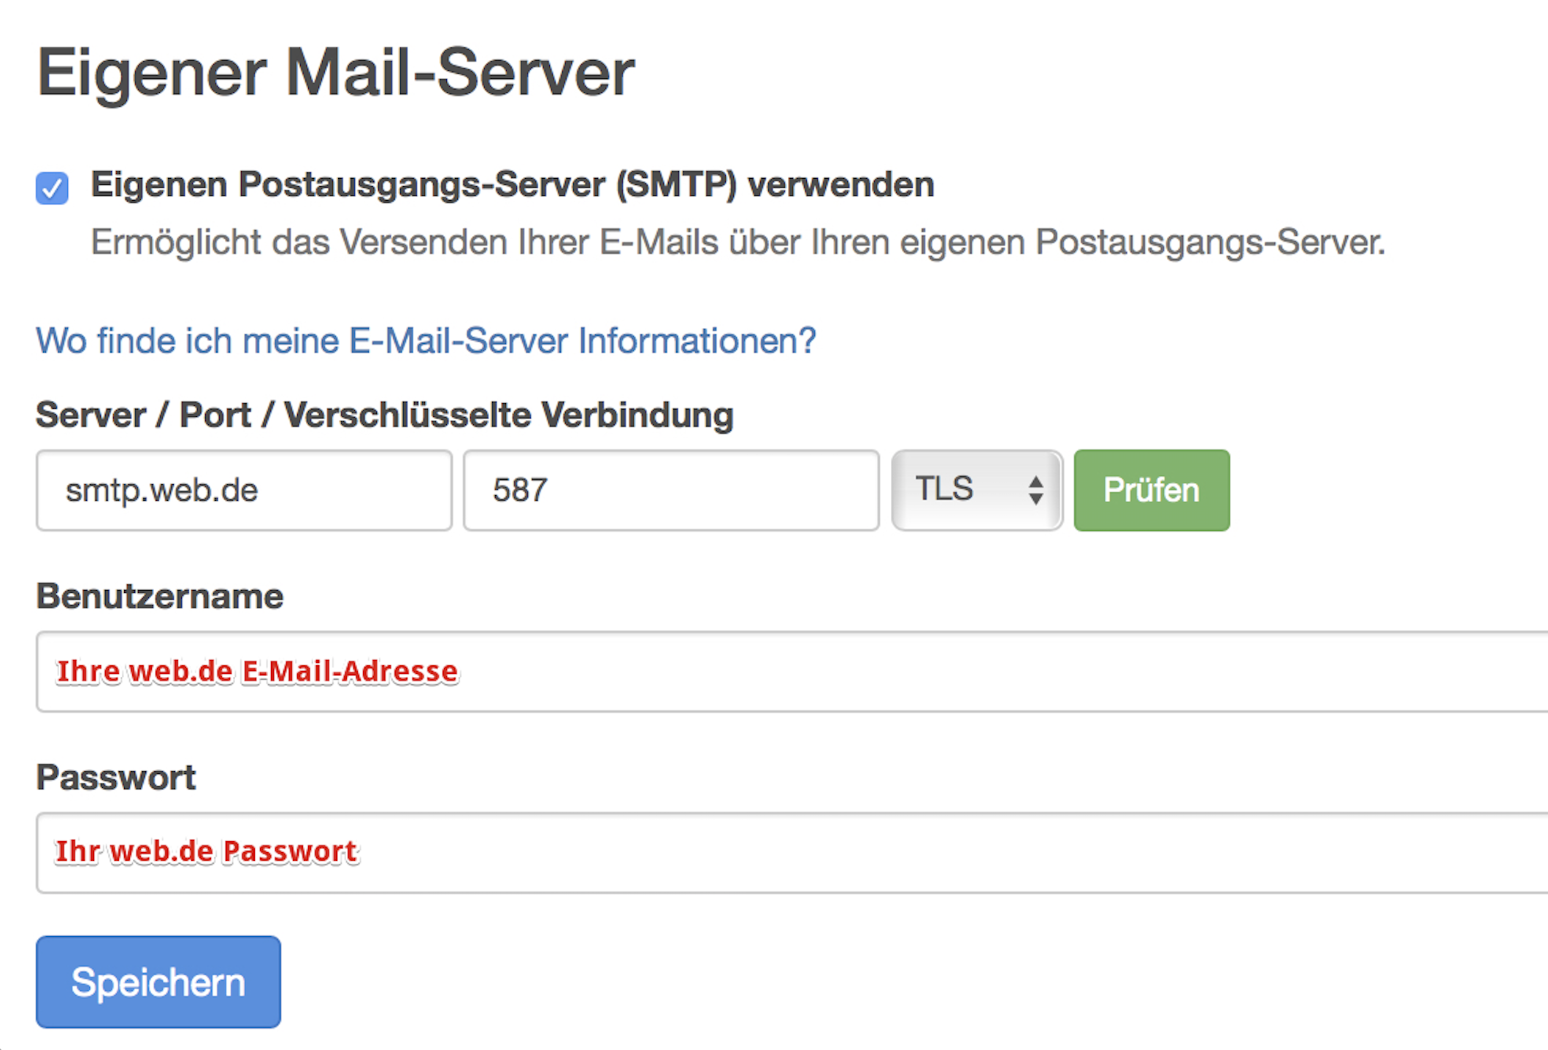Click the 'Server / Port / Verschlüsselte Verbindung' label
This screenshot has width=1548, height=1050.
[x=384, y=415]
